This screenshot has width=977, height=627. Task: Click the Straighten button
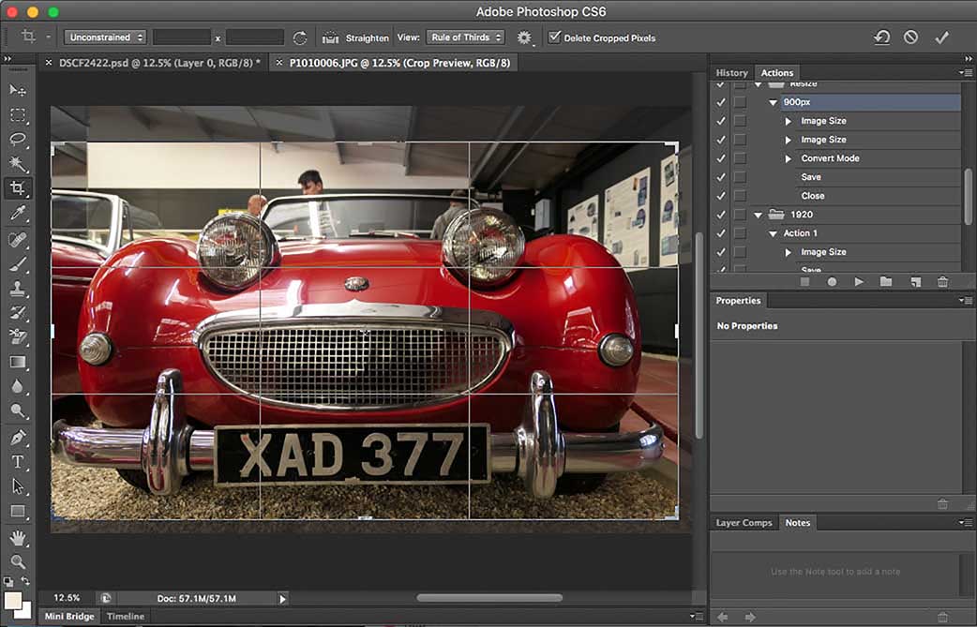click(x=355, y=38)
